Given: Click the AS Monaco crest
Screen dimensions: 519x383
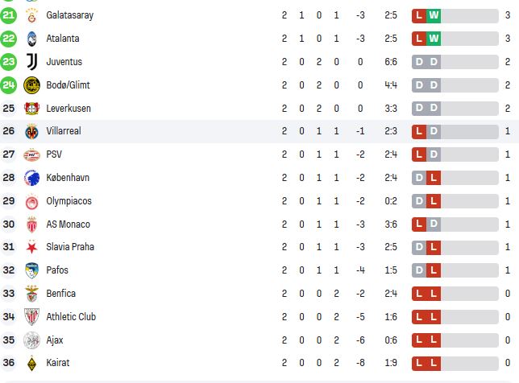Looking at the screenshot, I should click(x=32, y=224).
